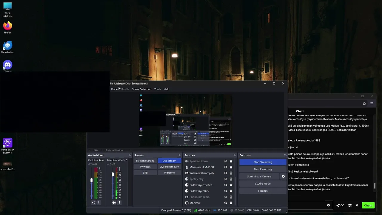Unlock the Monitori source
Viewport: 382px width, 215px height.
click(x=231, y=203)
